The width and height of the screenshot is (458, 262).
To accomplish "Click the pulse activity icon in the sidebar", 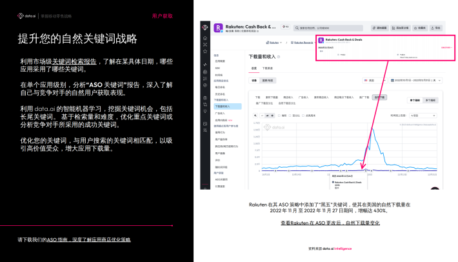I will [205, 65].
